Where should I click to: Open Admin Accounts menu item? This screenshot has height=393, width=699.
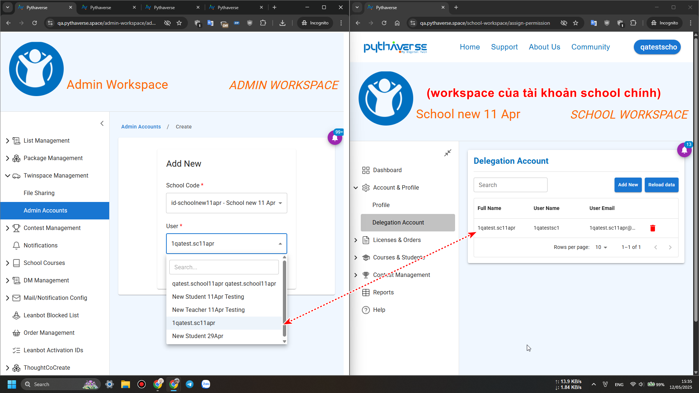coord(55,211)
